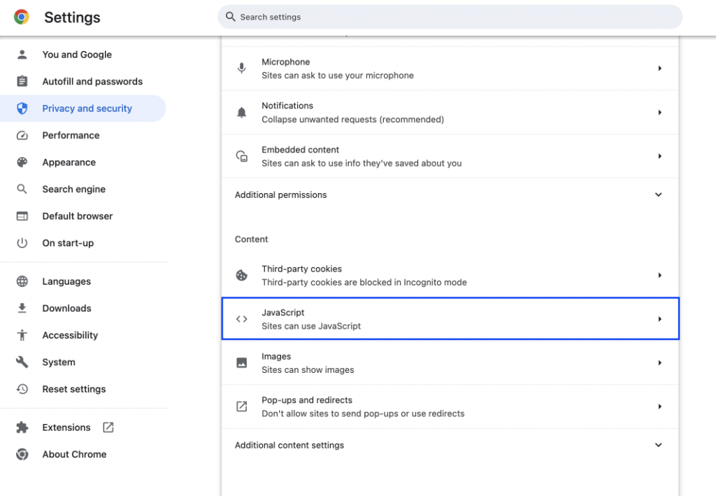Click the Embedded content icon
The height and width of the screenshot is (496, 716).
(241, 155)
